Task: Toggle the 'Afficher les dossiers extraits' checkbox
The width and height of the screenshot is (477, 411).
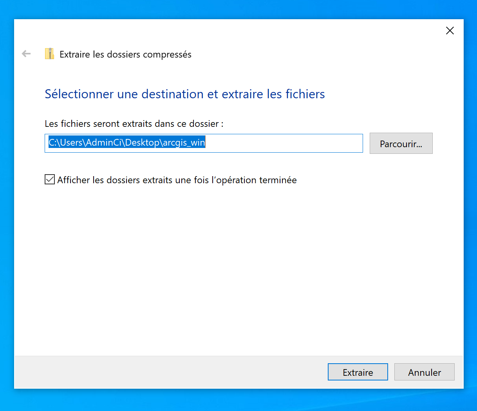Action: pos(50,179)
